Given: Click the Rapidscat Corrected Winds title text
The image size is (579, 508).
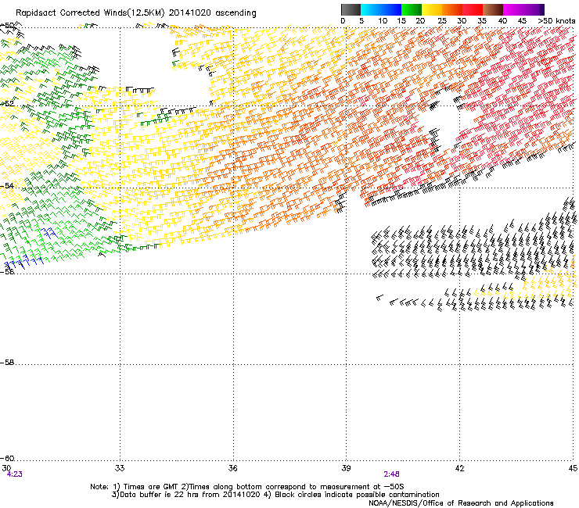Looking at the screenshot, I should (x=136, y=13).
